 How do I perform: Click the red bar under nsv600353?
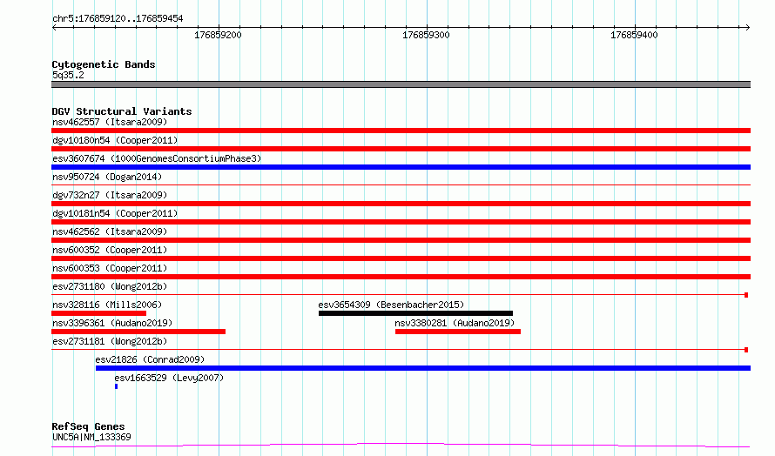401,277
